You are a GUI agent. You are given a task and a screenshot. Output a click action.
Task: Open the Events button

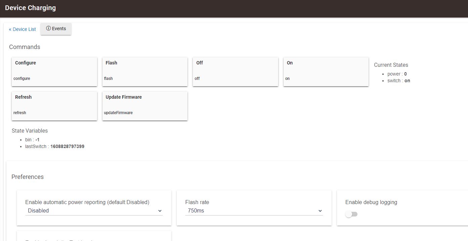click(x=56, y=29)
